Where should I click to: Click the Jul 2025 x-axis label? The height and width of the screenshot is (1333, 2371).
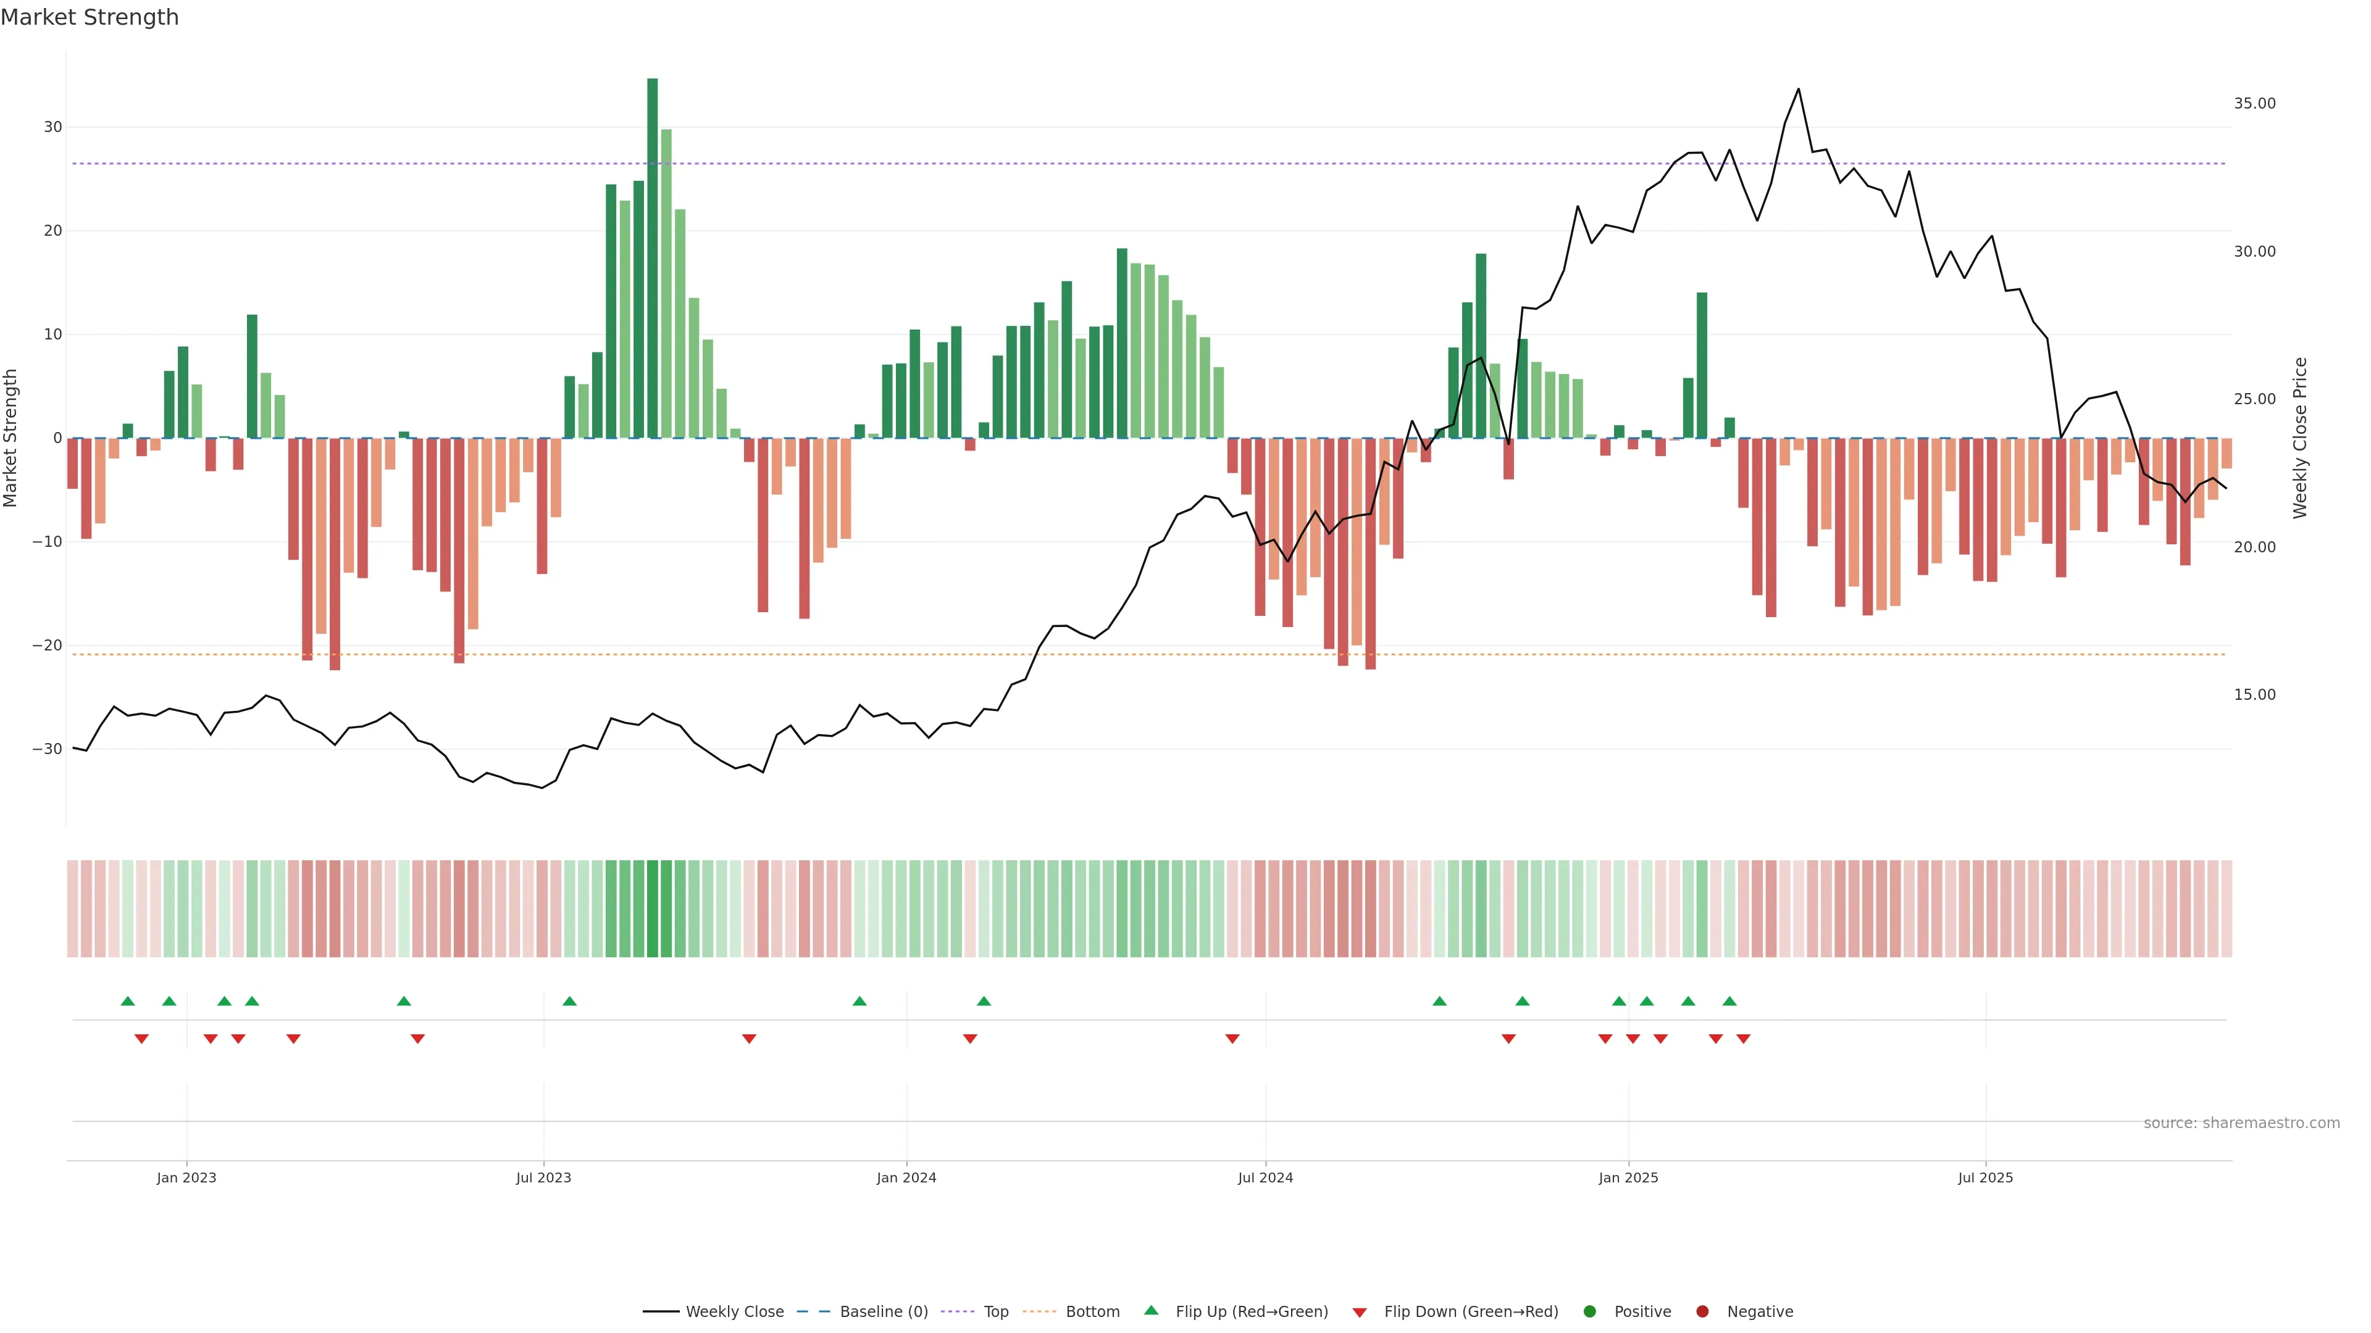pyautogui.click(x=1985, y=1177)
